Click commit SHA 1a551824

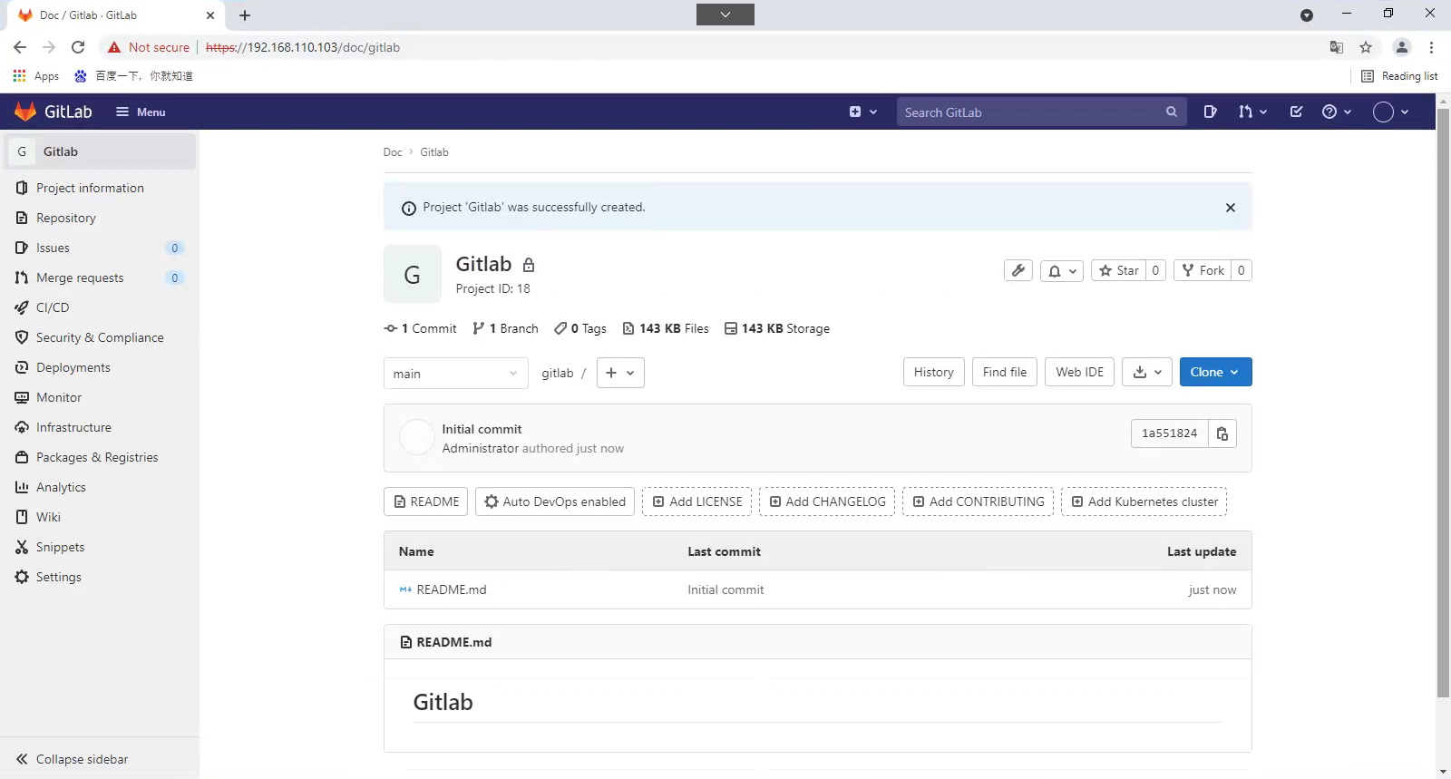[x=1169, y=433]
